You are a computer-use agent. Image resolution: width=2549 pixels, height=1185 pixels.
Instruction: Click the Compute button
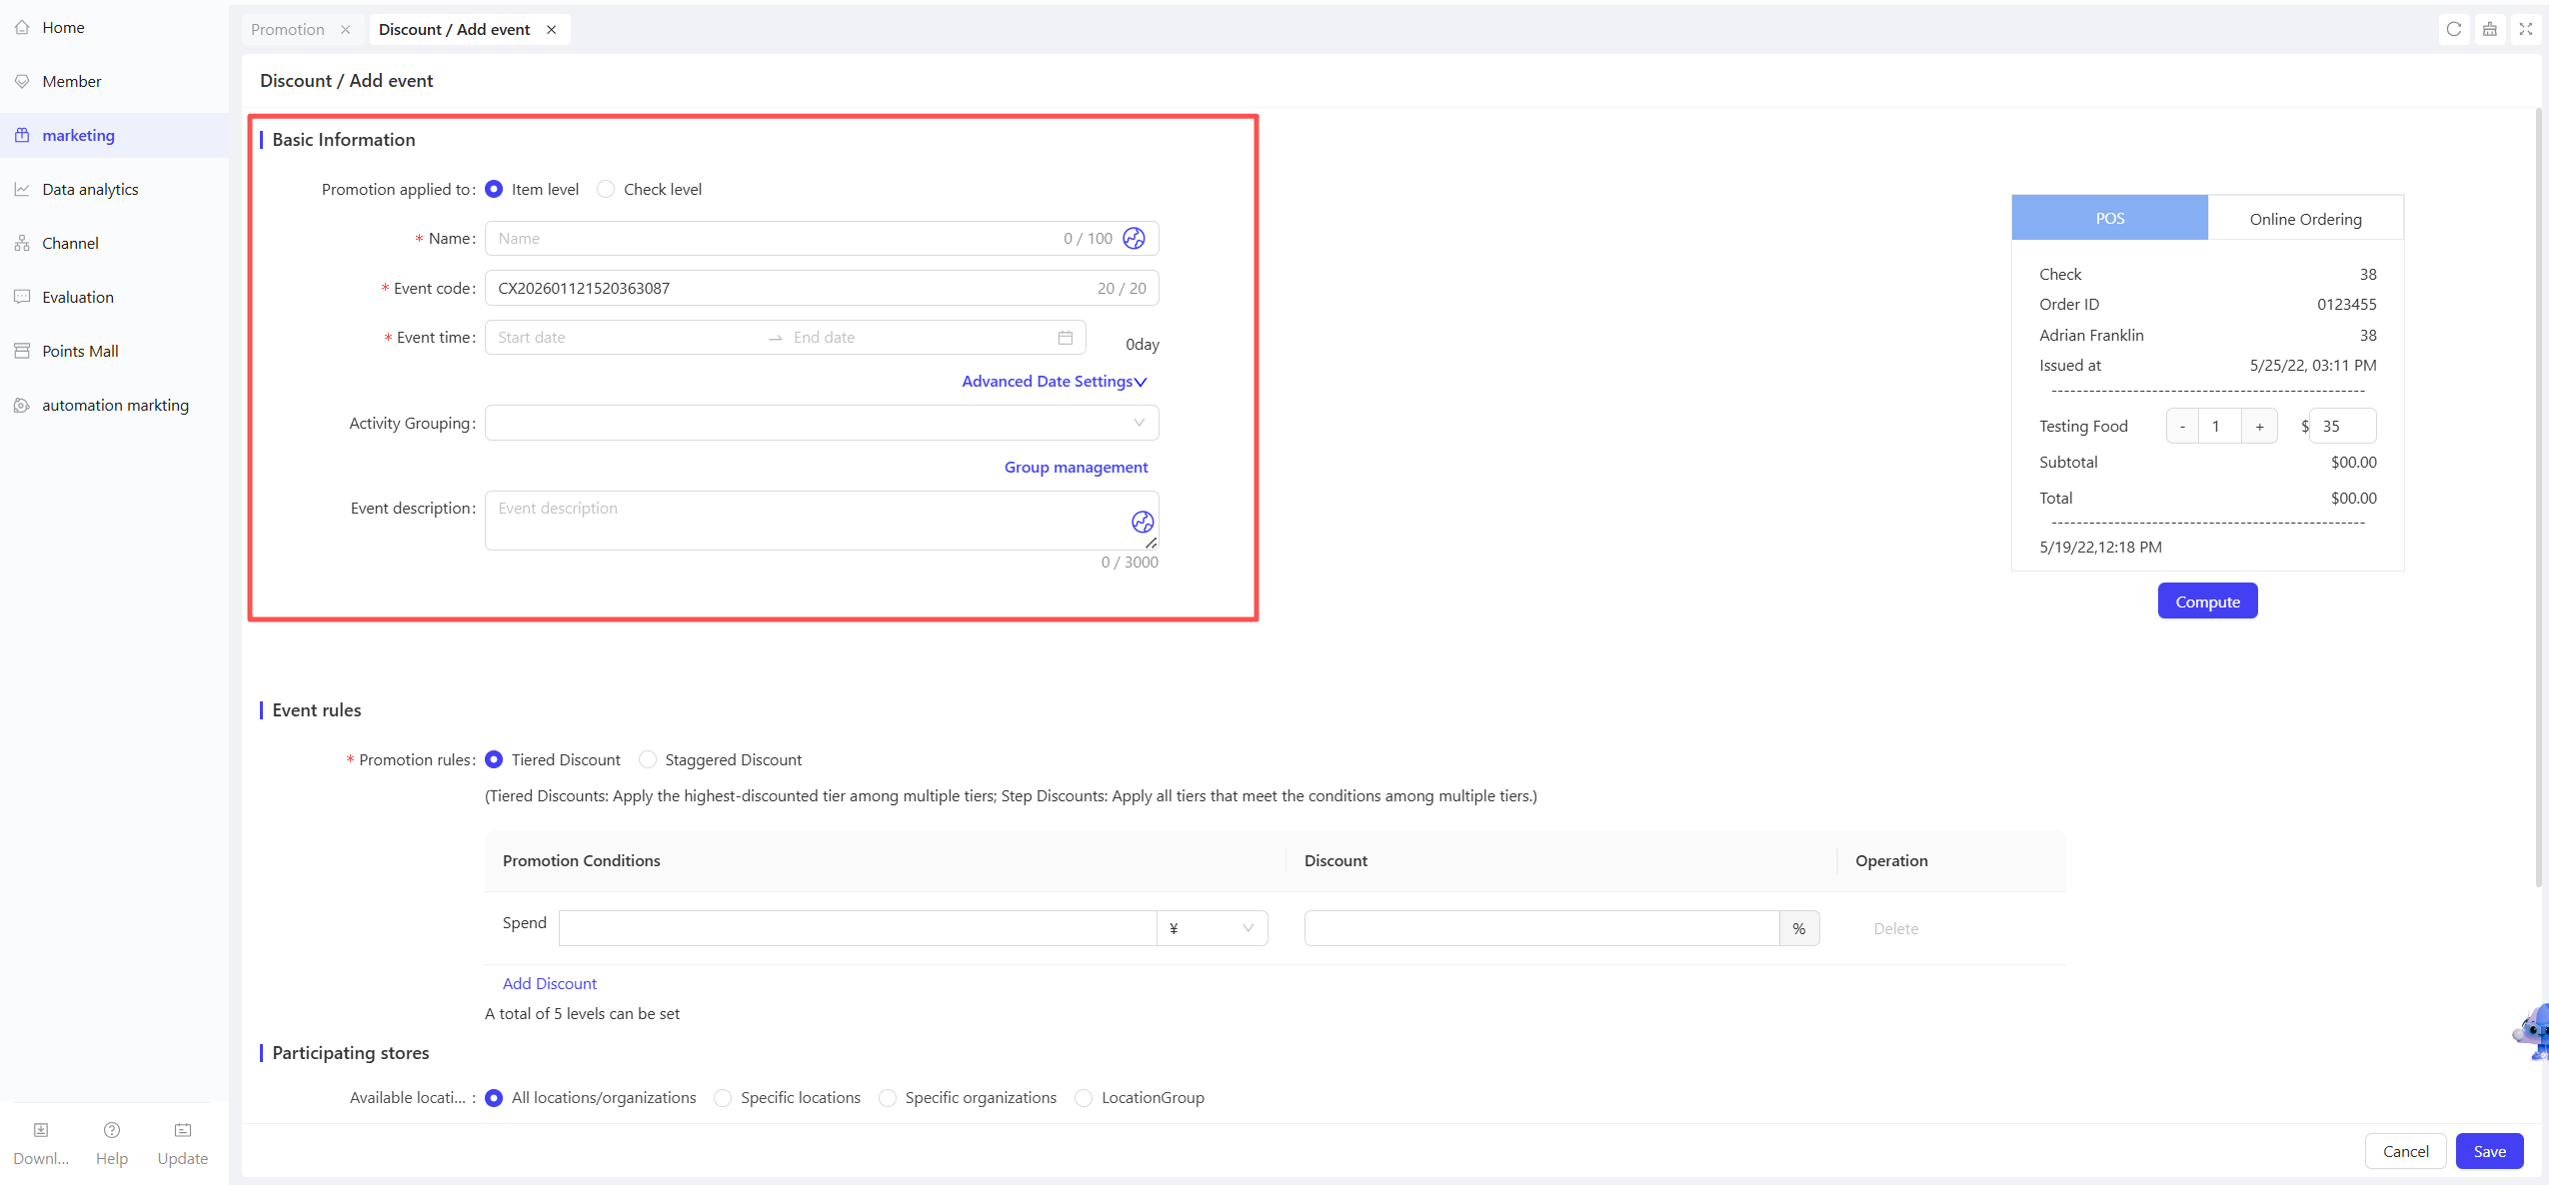click(2207, 601)
